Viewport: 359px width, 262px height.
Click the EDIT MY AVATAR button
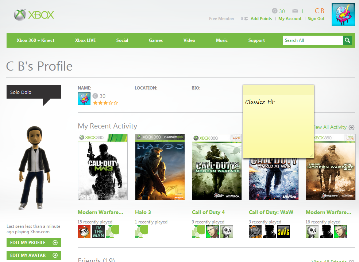point(34,255)
